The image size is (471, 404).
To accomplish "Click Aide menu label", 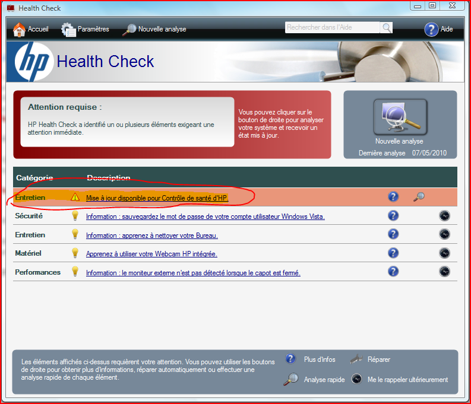I will [447, 29].
